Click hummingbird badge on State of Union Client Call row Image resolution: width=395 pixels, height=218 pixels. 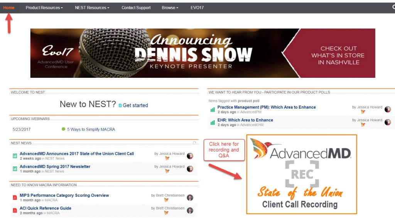pyautogui.click(x=167, y=158)
